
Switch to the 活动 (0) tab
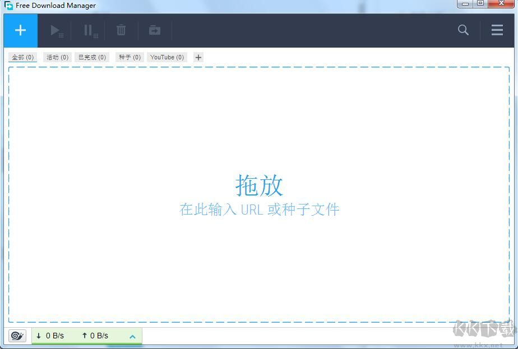point(57,57)
